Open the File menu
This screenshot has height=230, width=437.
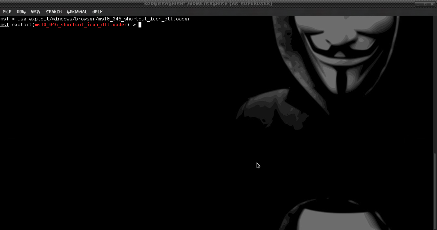click(7, 11)
